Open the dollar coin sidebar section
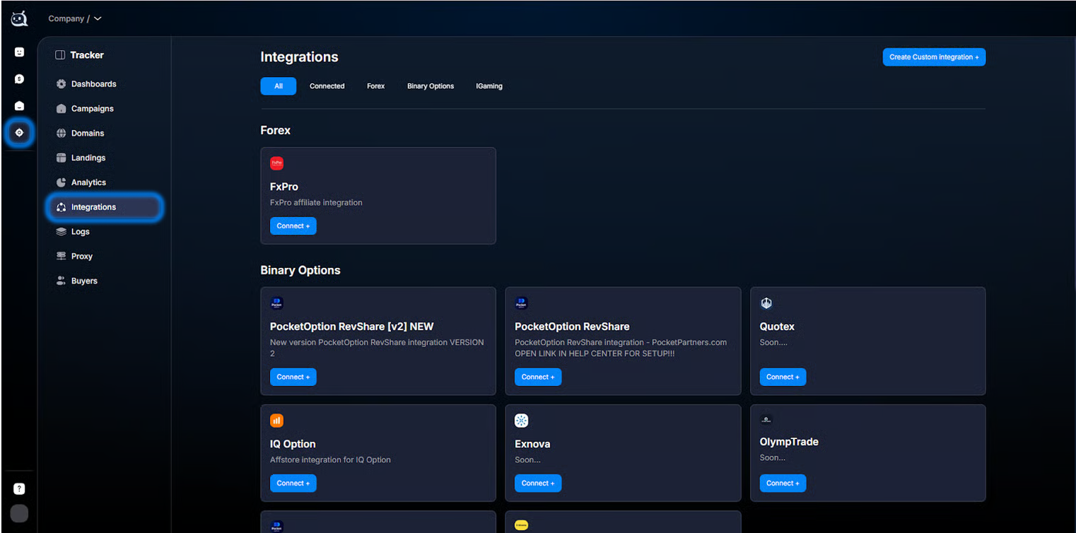 click(x=19, y=79)
